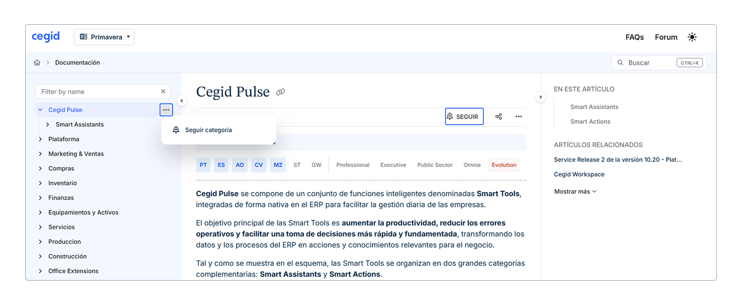Click the SEGUIR follow button
The height and width of the screenshot is (300, 734).
[x=464, y=117]
